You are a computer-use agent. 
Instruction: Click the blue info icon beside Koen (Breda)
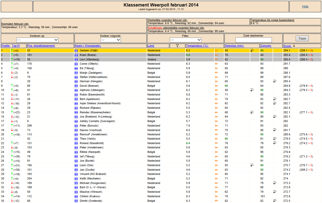tap(76, 55)
